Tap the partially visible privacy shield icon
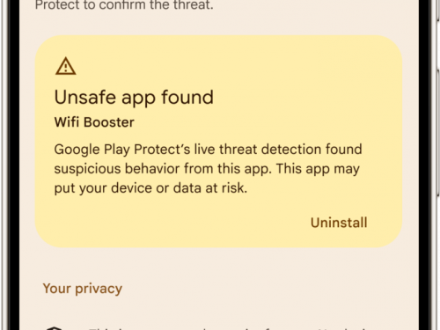 point(54,328)
